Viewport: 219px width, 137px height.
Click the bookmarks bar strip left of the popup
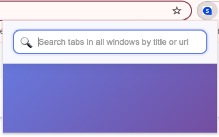[x=1, y=32]
